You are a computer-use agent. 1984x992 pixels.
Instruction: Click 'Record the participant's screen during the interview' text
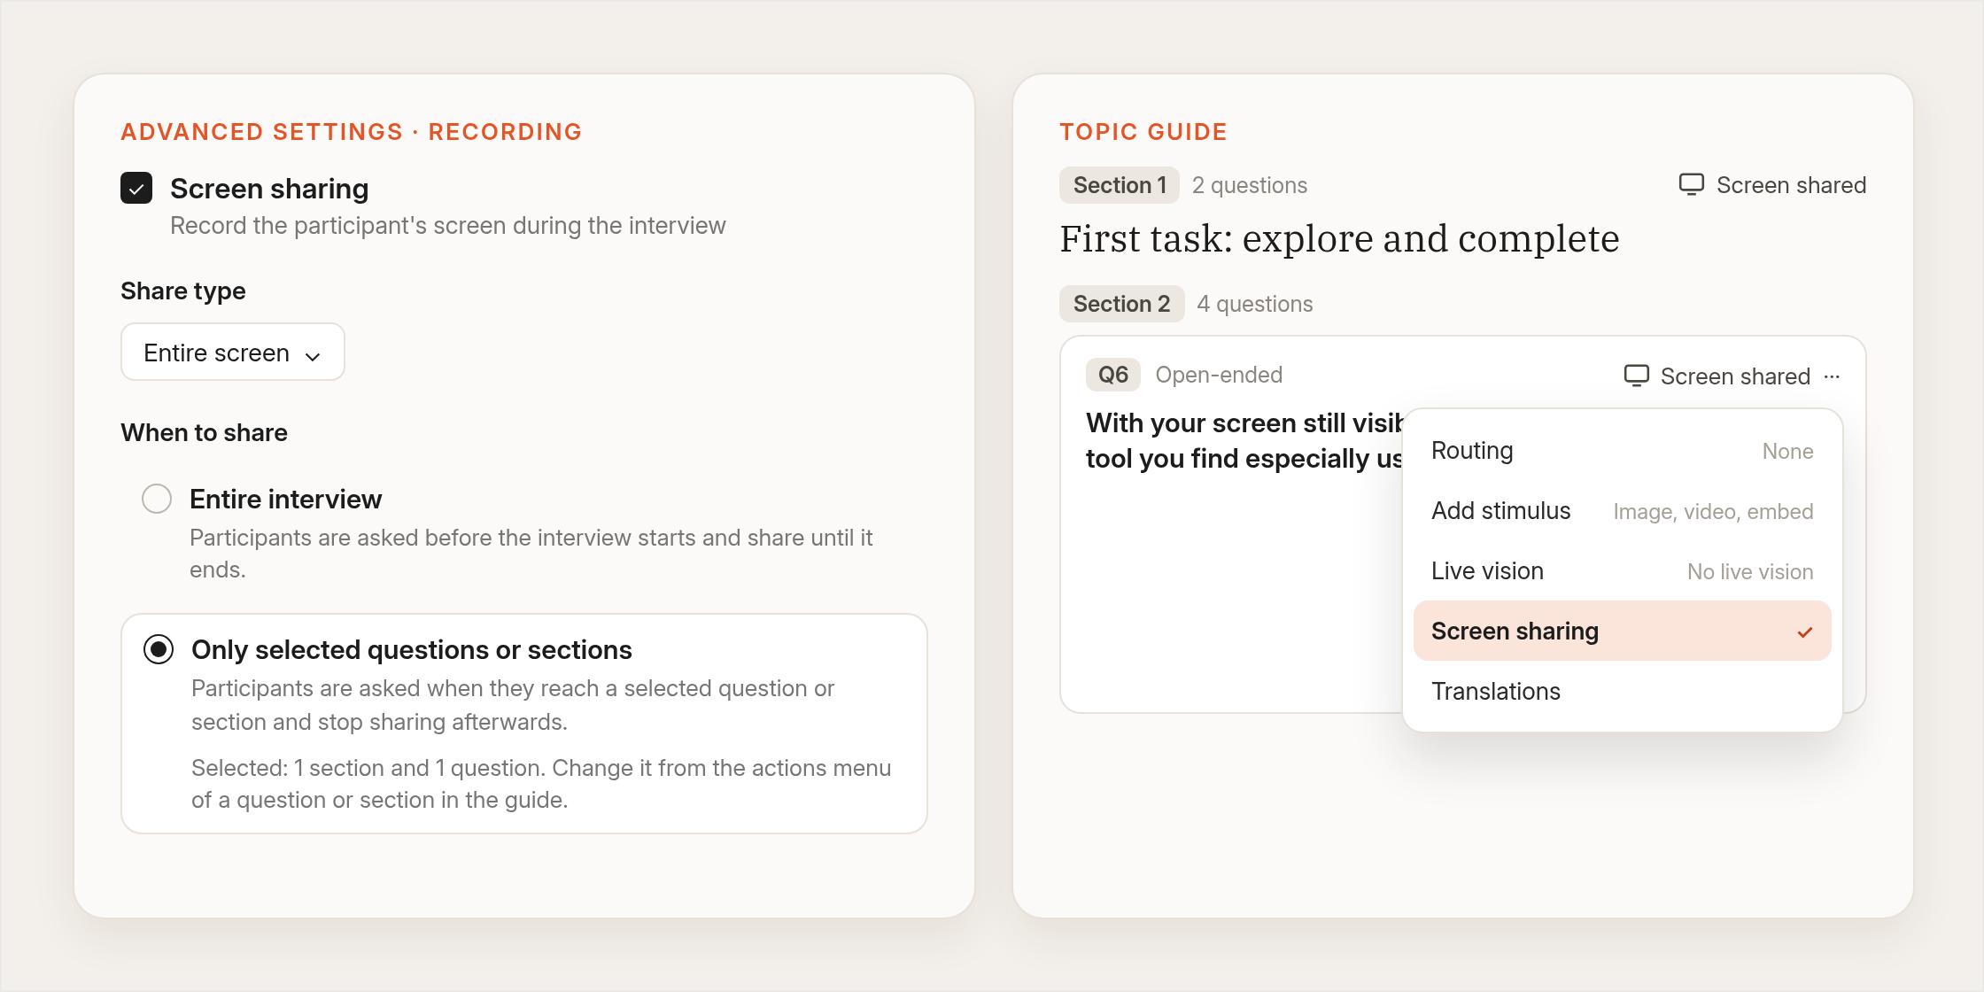tap(447, 226)
